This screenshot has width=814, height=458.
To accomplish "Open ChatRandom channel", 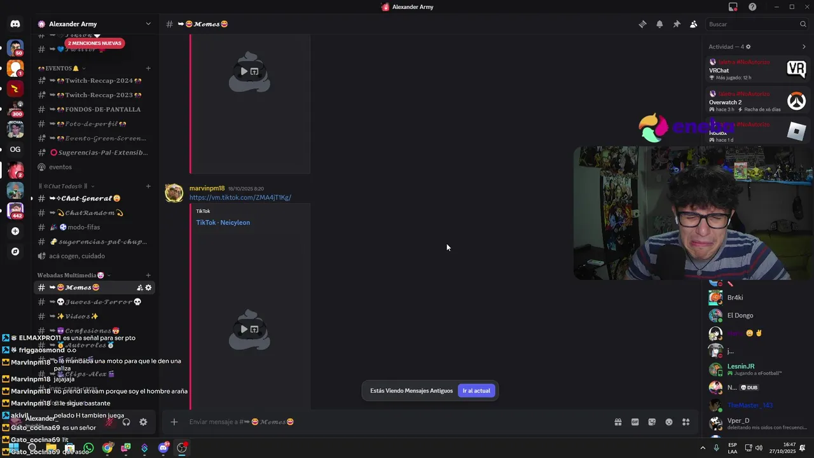I will 94,212.
